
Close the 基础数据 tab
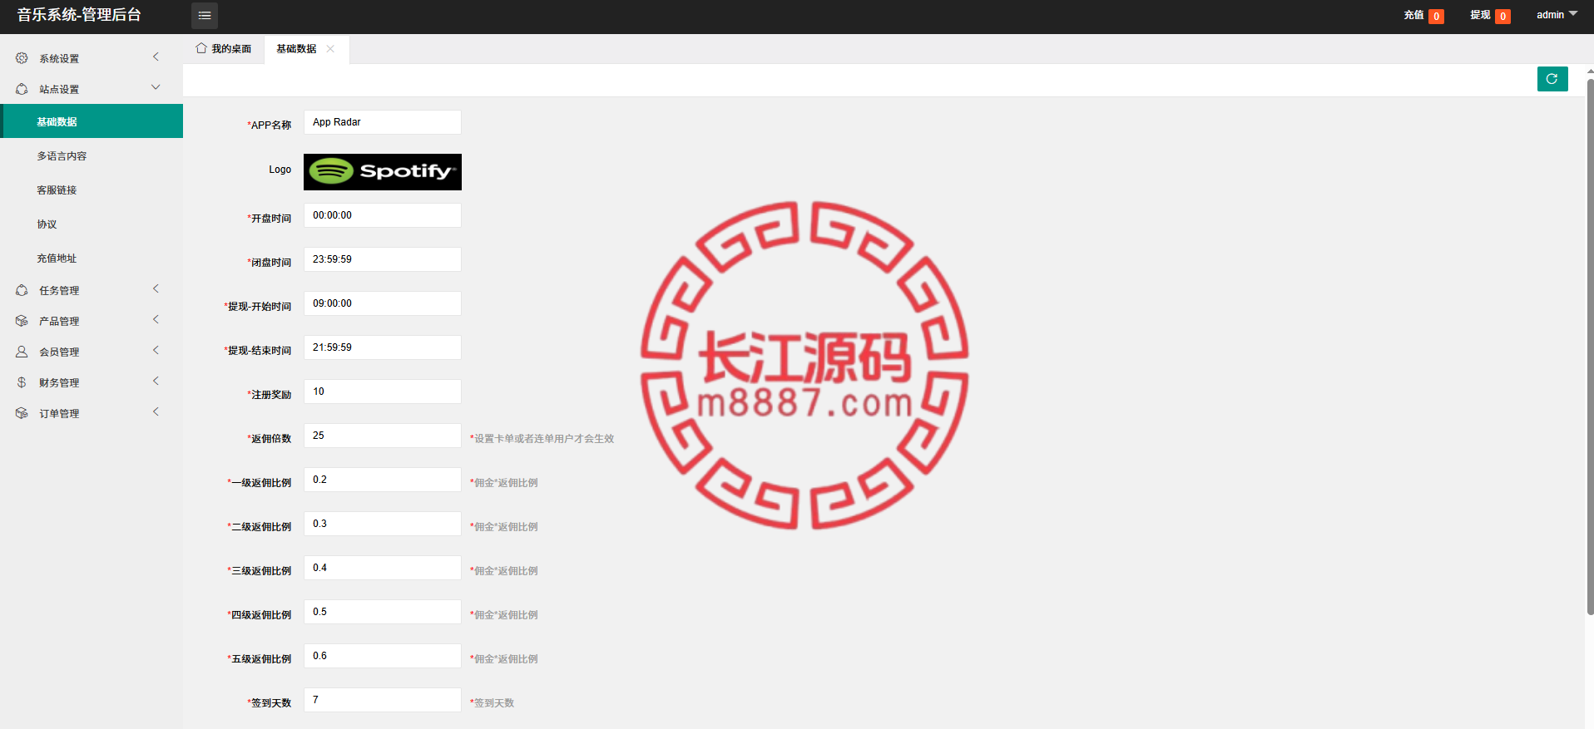point(330,49)
